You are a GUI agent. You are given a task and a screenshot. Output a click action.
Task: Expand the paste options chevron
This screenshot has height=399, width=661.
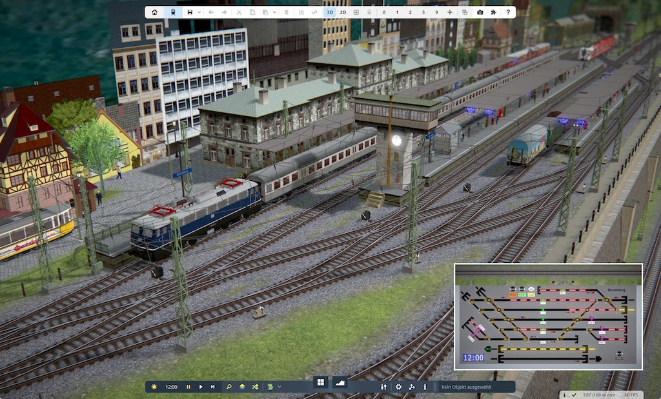[x=274, y=11]
